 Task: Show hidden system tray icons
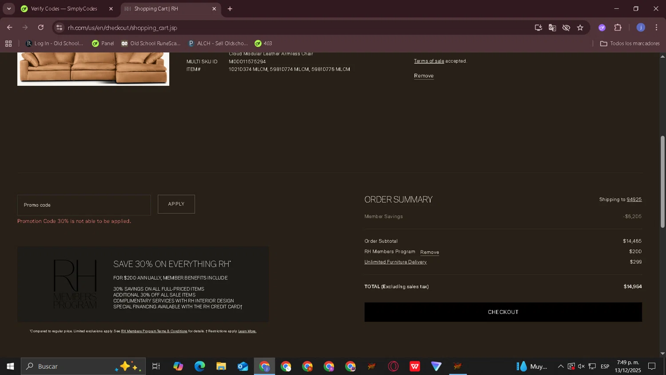coord(560,367)
